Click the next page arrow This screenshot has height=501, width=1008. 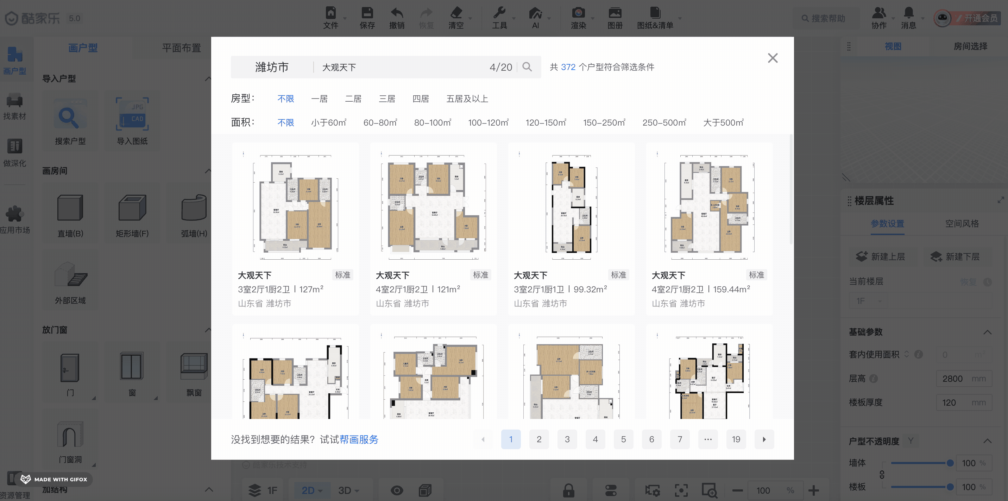coord(764,439)
